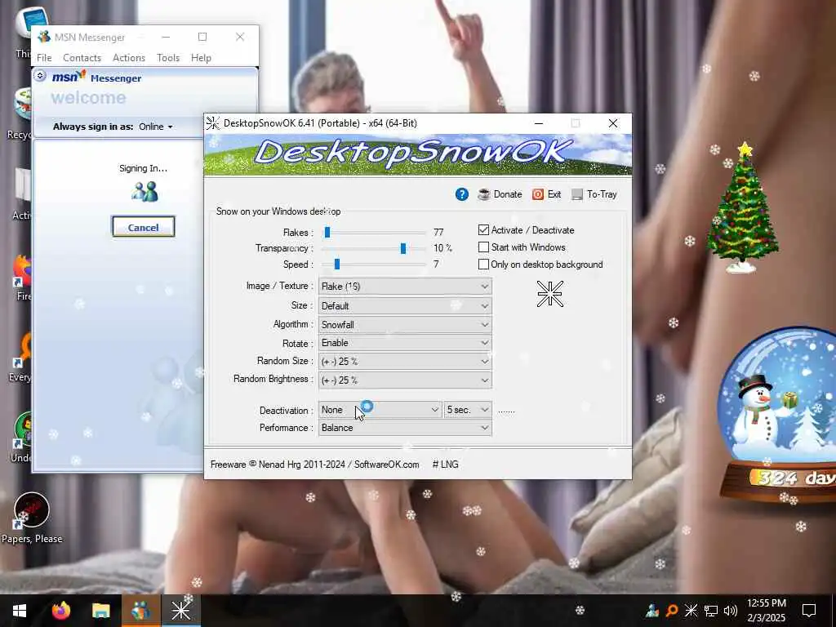Click the Freeware SoftwareOK.com footer link

click(314, 465)
